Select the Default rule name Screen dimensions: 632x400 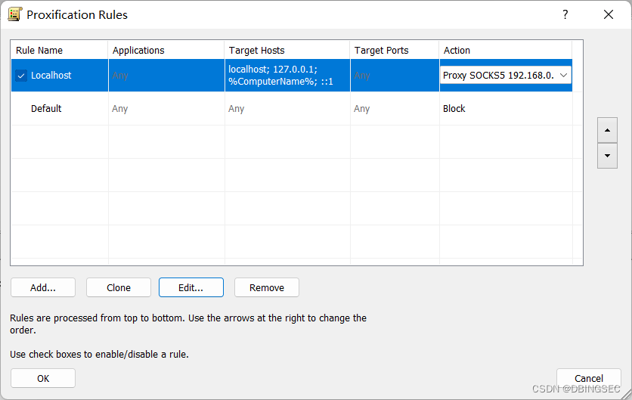pos(46,108)
